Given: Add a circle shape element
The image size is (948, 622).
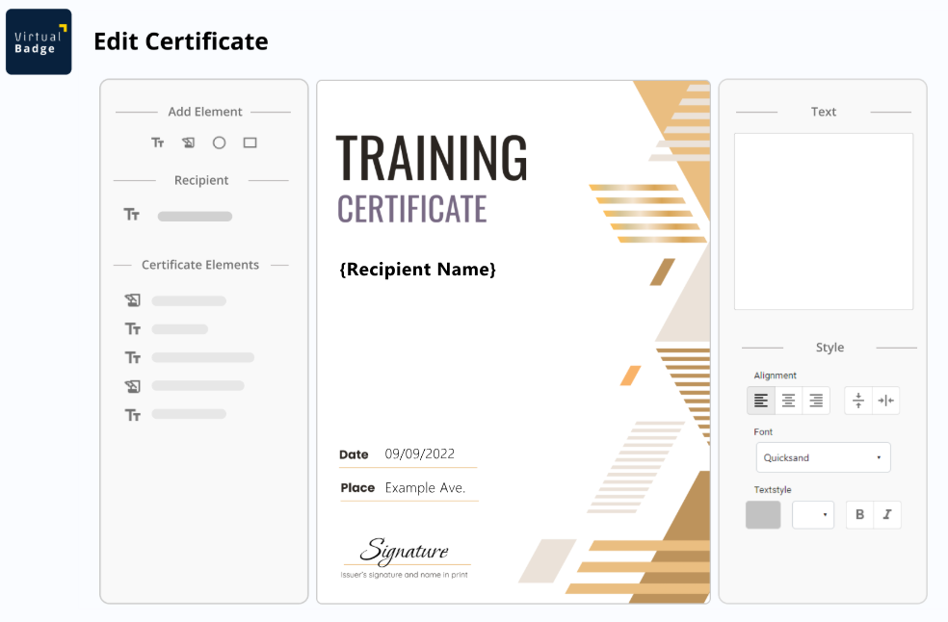Looking at the screenshot, I should [x=219, y=143].
